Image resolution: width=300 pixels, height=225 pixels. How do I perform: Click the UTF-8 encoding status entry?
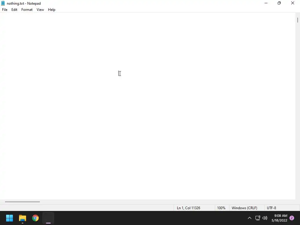coord(271,208)
